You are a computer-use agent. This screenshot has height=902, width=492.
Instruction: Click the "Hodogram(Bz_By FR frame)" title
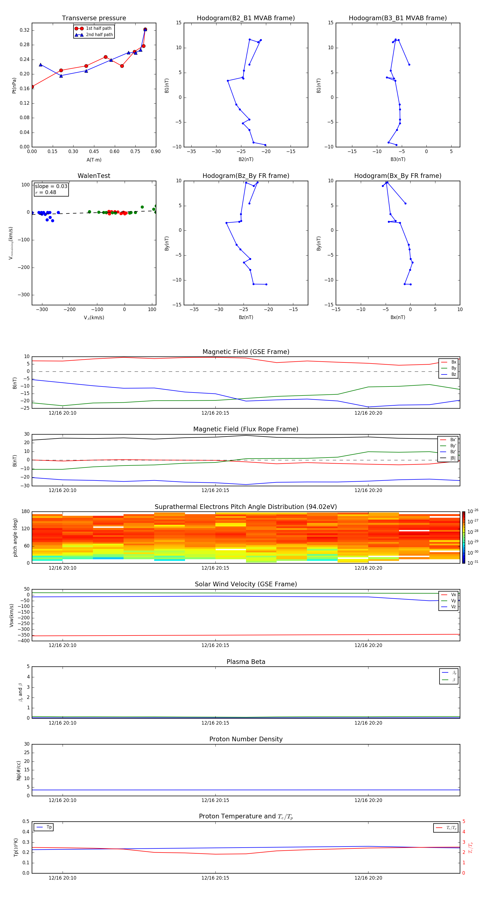[x=246, y=176]
